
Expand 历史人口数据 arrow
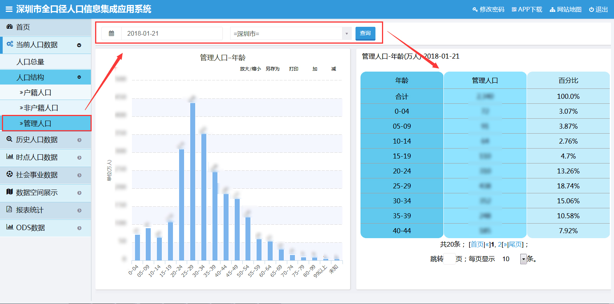(x=79, y=140)
